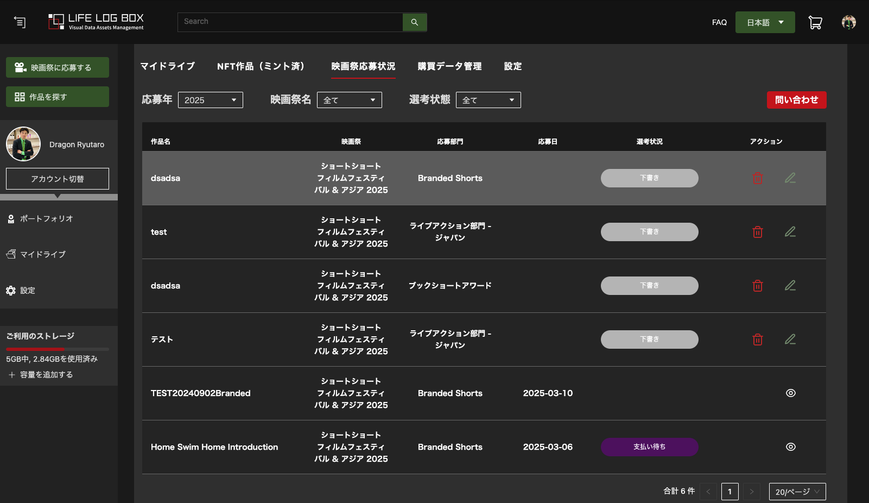Click 映画祭に応募する button
Viewport: 869px width, 503px height.
click(58, 67)
